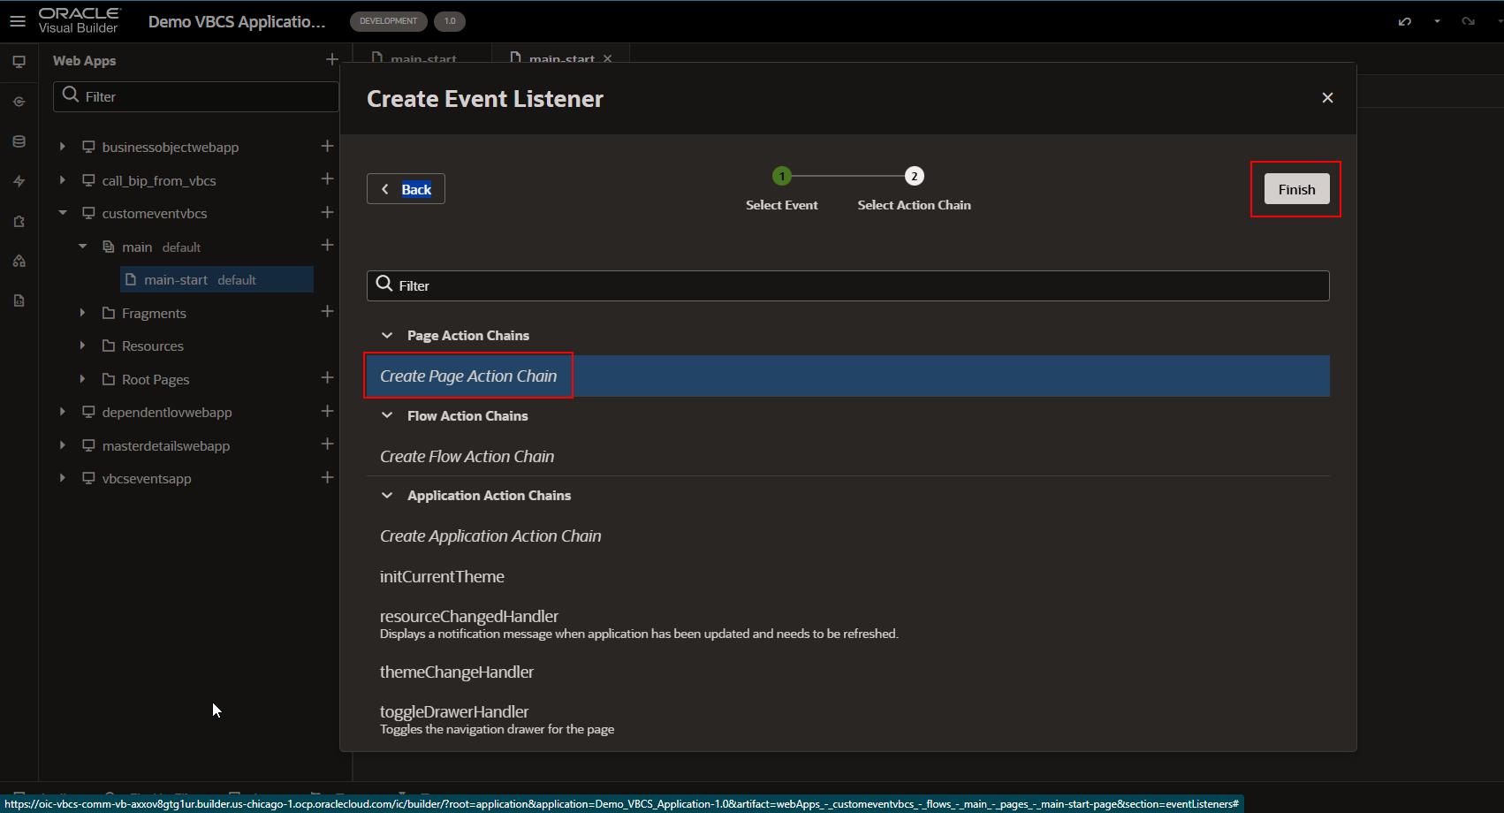Open the Components puzzle icon

tap(19, 221)
